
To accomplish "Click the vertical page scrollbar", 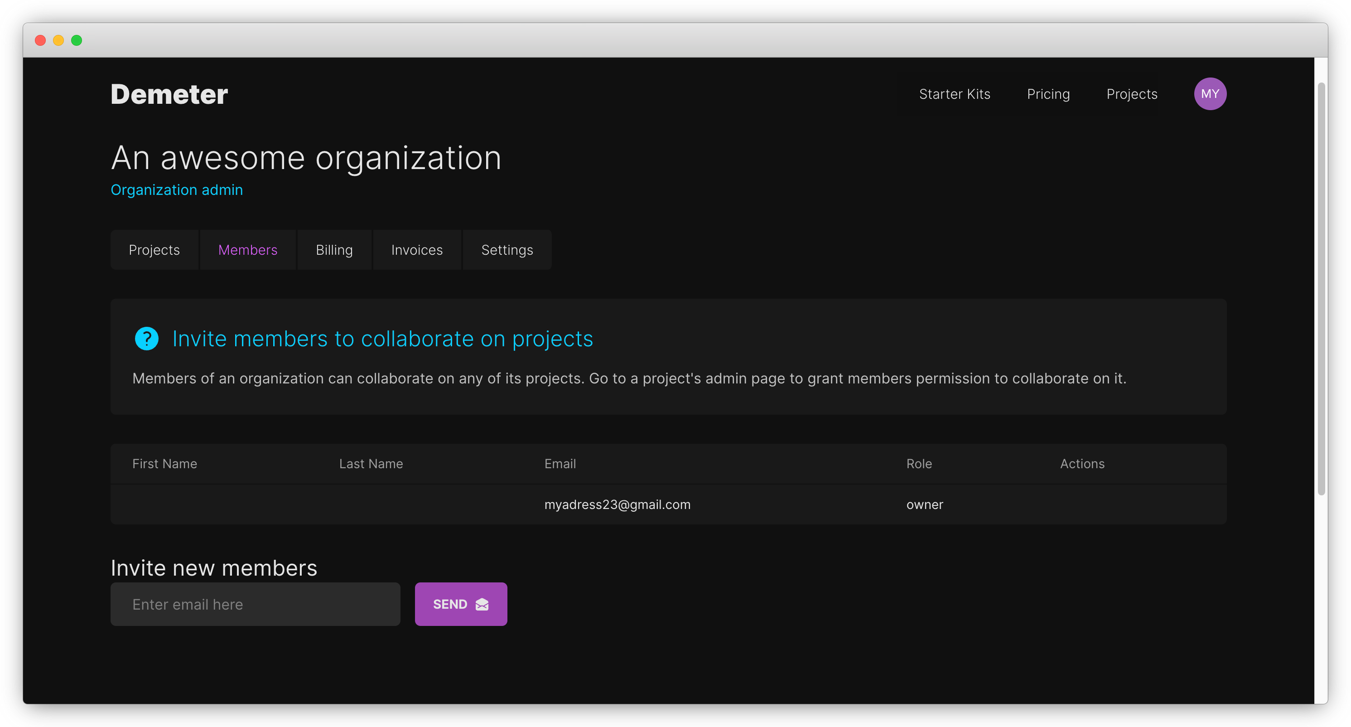I will [x=1321, y=289].
